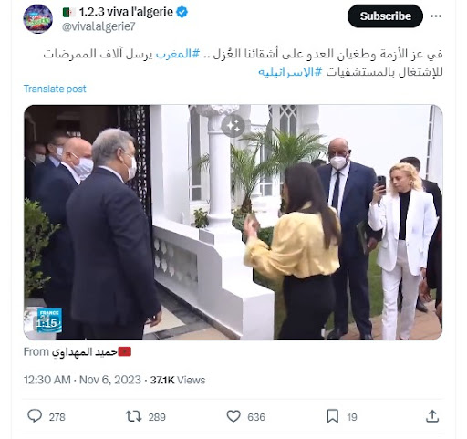Open the #الإسرائيلية hashtag

pos(290,72)
